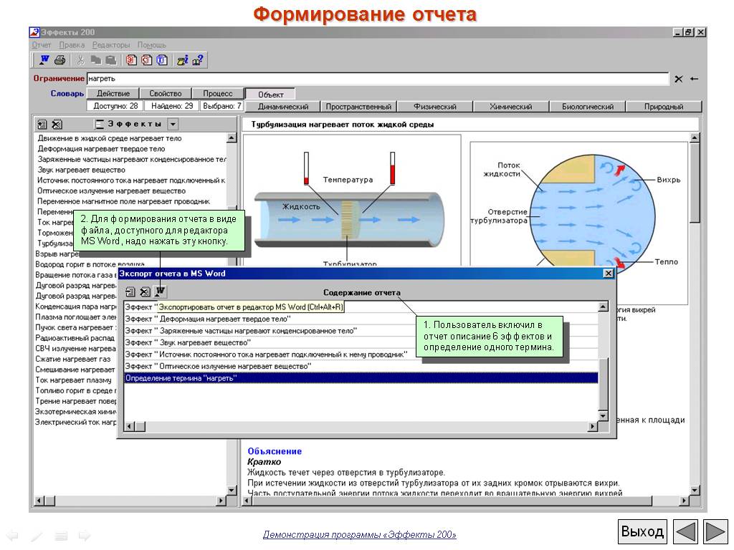Toggle the Процесс dictionary button
Screen dimensions: 734x550
click(x=218, y=94)
